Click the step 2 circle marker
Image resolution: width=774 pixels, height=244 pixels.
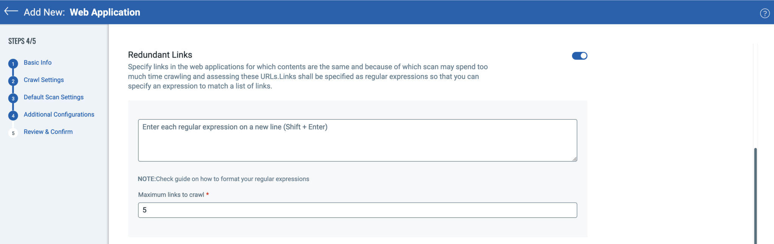point(13,81)
